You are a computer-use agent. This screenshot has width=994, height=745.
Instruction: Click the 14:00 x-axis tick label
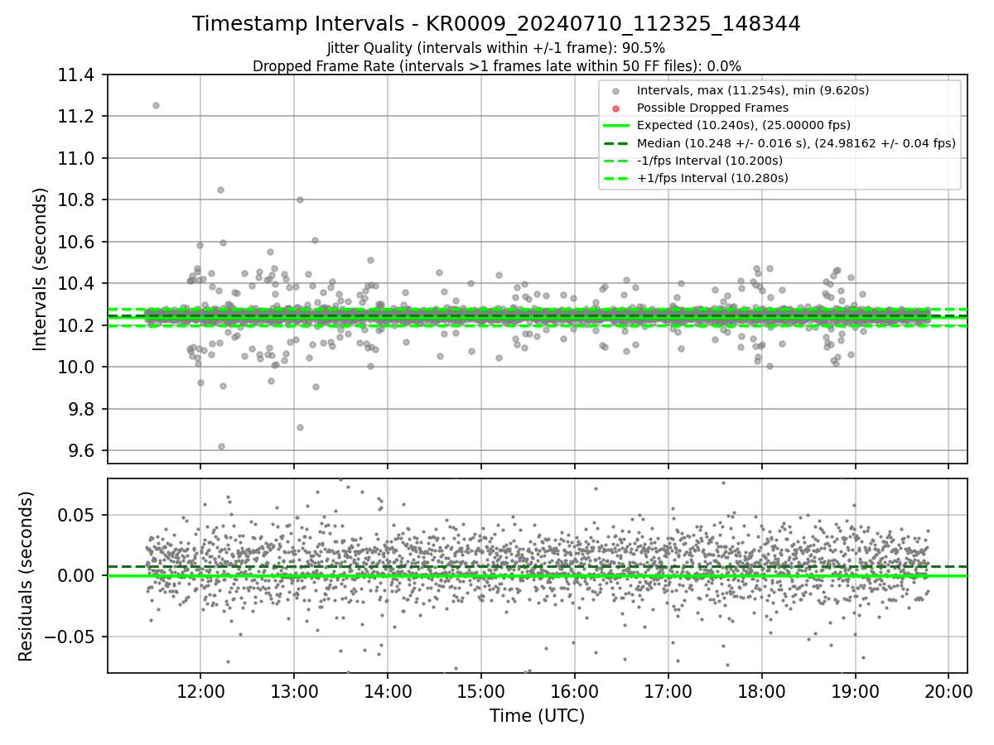click(x=388, y=691)
